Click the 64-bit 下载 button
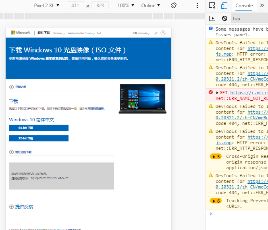This screenshot has height=230, width=268. (x=39, y=128)
